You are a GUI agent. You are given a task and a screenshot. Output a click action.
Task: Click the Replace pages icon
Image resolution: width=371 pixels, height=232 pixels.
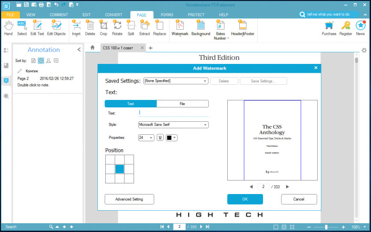coord(160,28)
